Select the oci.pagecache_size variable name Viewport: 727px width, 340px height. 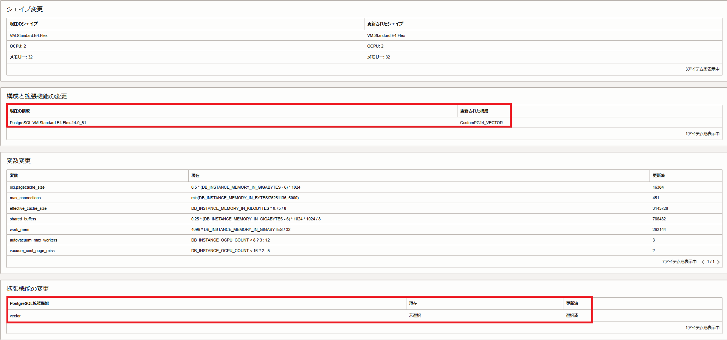27,187
